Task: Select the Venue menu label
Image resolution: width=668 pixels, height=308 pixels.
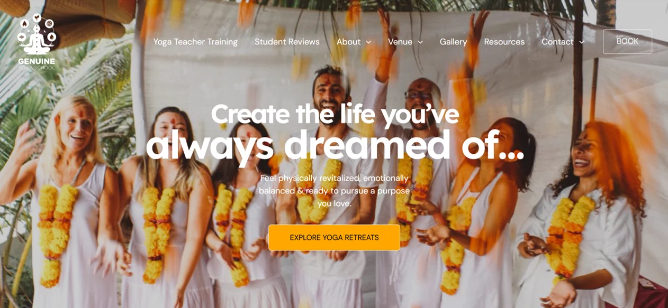Action: pyautogui.click(x=400, y=42)
